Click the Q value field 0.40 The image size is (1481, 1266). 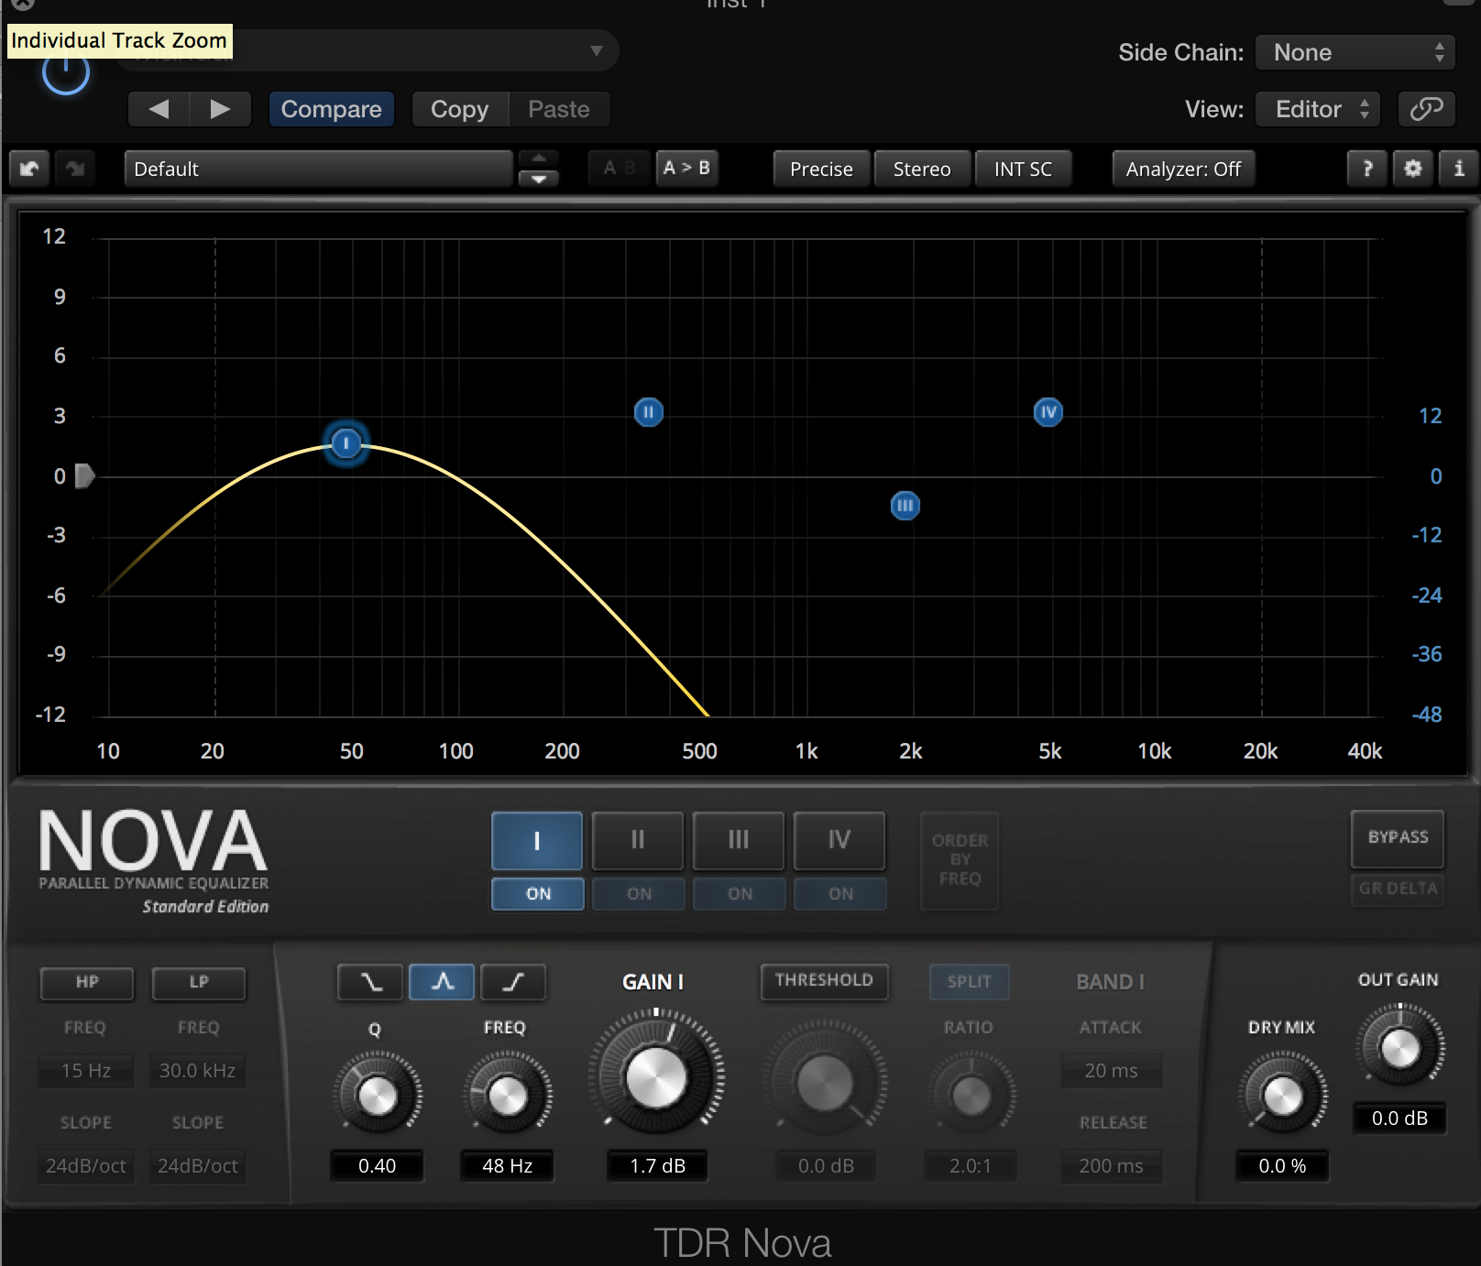click(377, 1165)
